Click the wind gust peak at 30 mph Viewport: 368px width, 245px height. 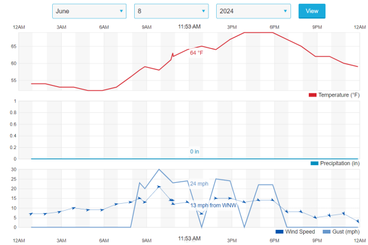pyautogui.click(x=159, y=169)
